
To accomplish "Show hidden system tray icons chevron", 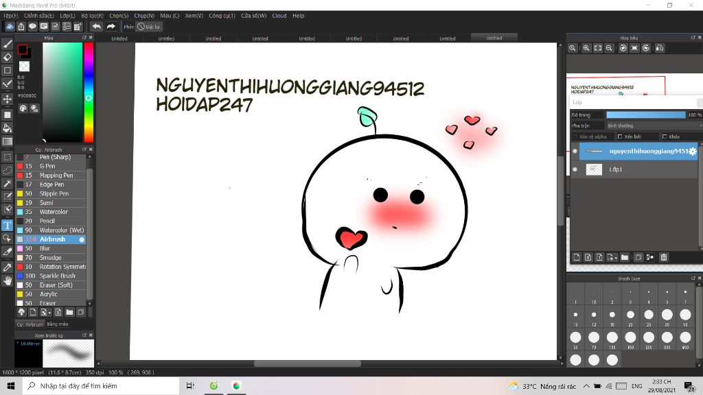I will pyautogui.click(x=586, y=386).
